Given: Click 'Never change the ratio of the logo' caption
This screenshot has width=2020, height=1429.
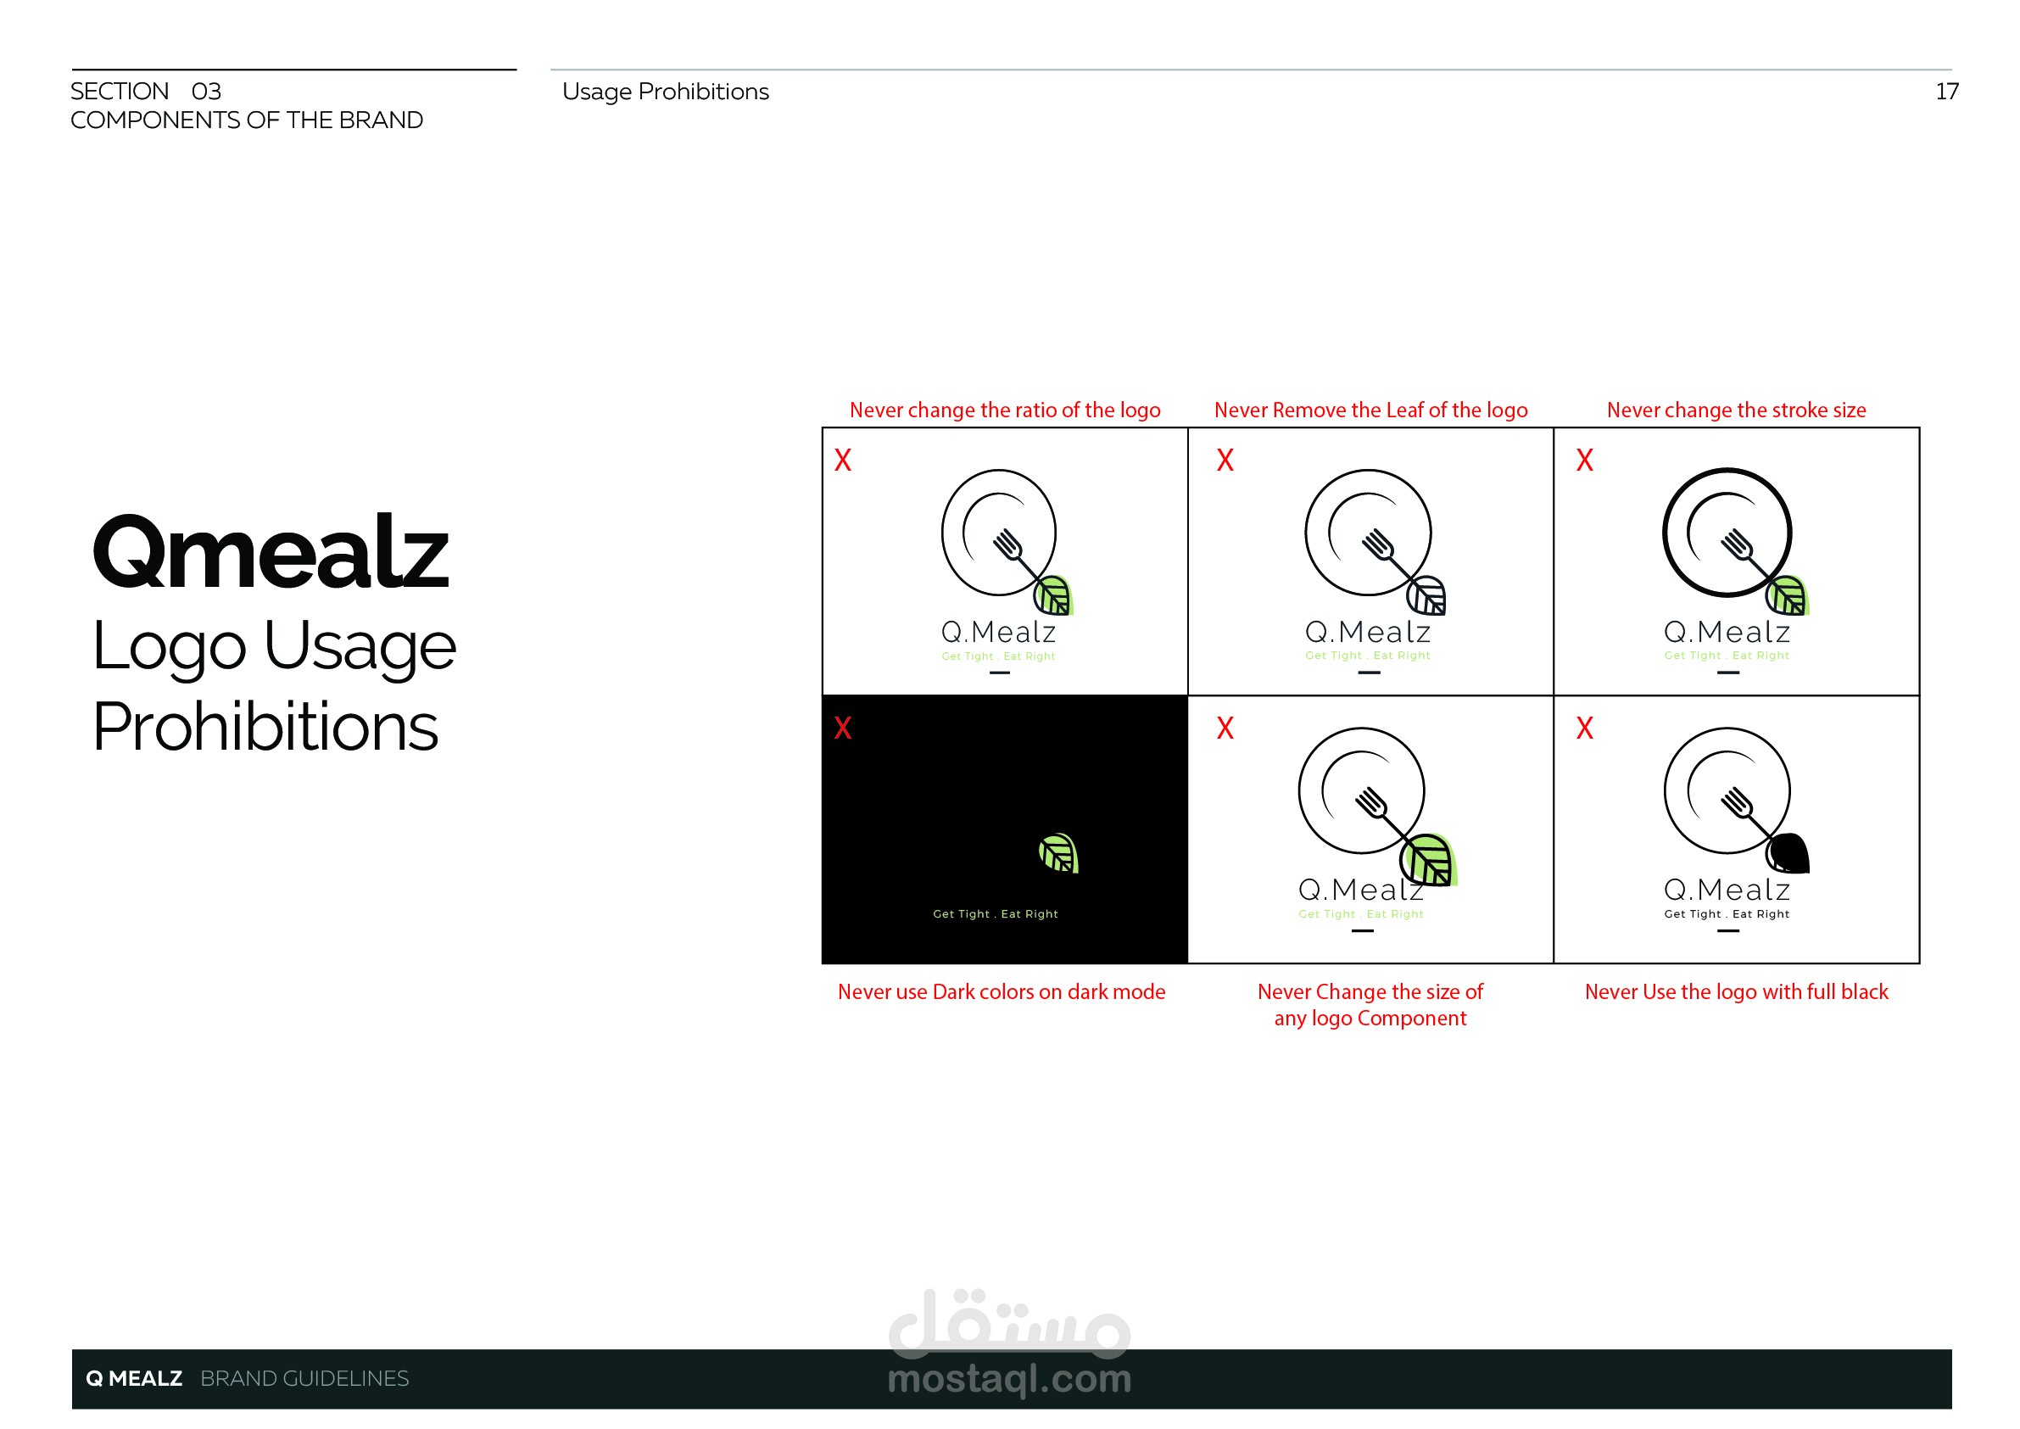Looking at the screenshot, I should point(1005,410).
